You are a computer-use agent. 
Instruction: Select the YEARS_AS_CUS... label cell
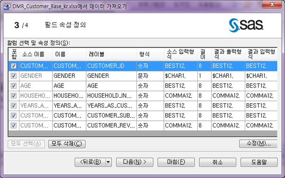click(111, 106)
